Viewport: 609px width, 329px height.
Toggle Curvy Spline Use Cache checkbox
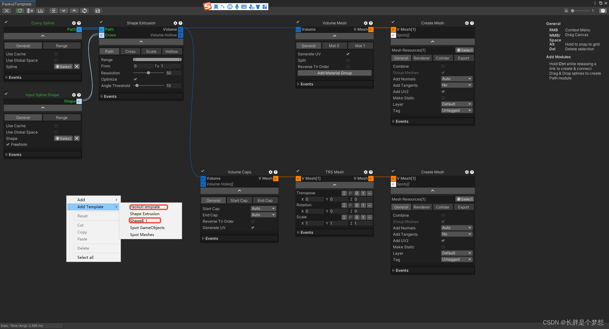click(x=56, y=54)
